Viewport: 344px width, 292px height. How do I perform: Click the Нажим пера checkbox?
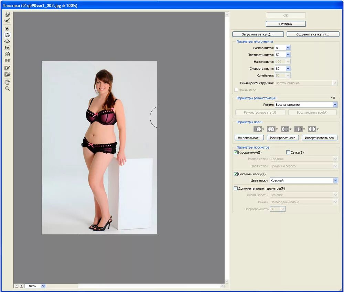[x=236, y=90]
